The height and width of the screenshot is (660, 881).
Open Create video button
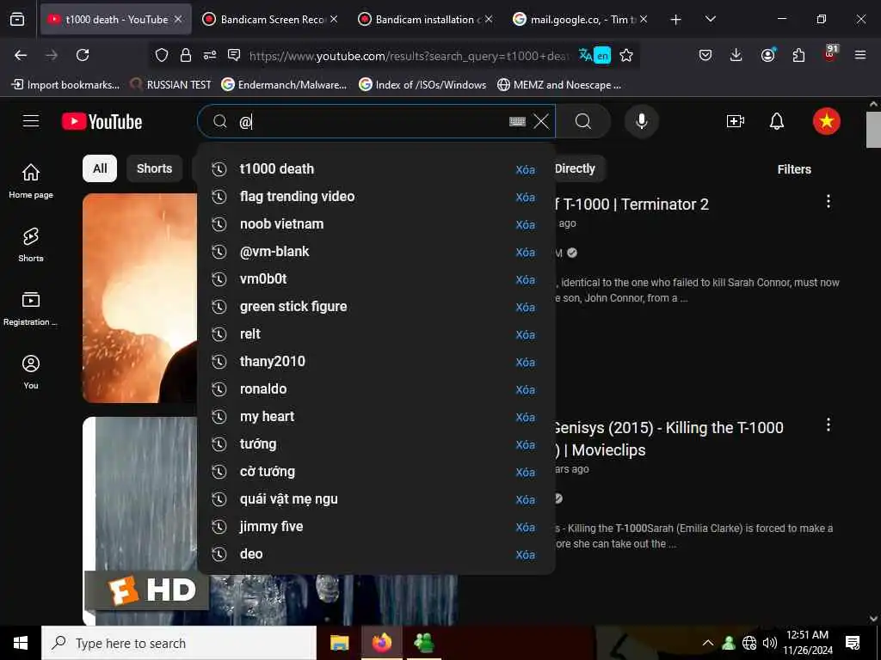[735, 121]
